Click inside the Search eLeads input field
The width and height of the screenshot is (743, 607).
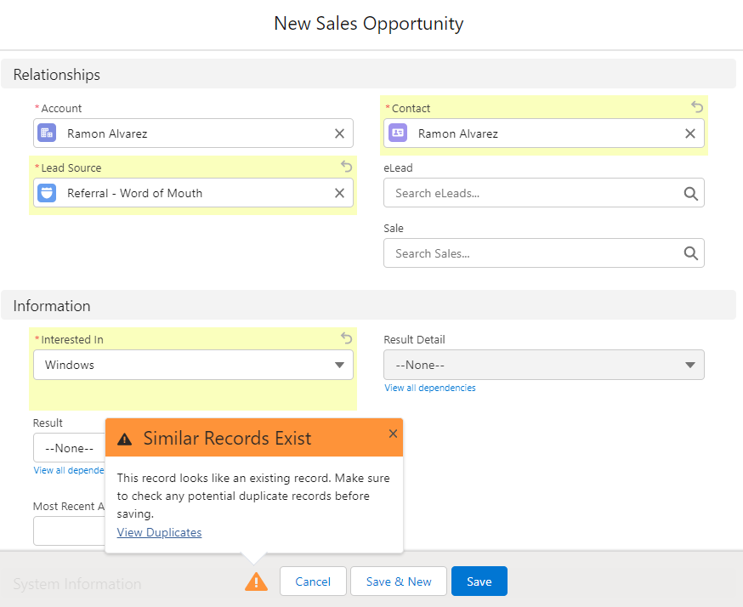click(510, 192)
